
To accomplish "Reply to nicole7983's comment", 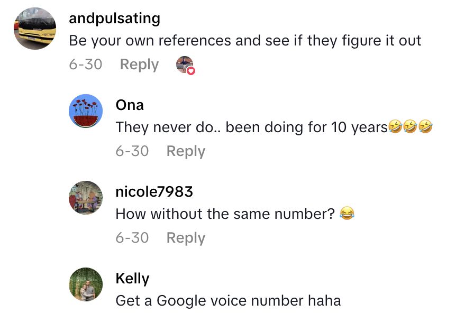I will pos(186,237).
